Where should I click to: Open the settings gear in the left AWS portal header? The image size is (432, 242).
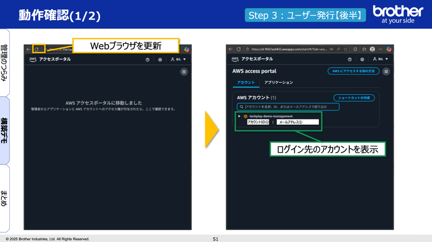coord(160,60)
